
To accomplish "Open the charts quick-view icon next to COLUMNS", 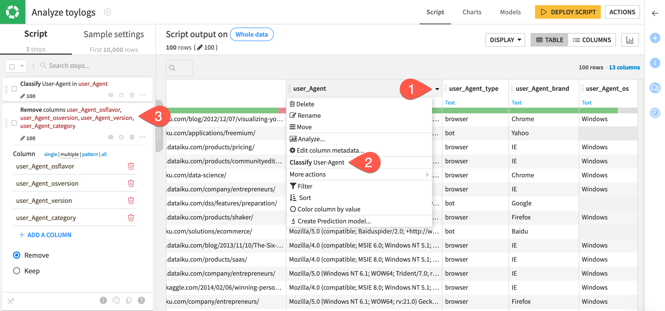I will click(x=630, y=40).
